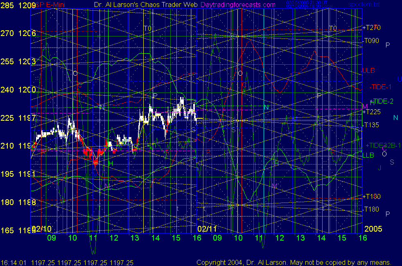Click the 16 hour label of the 02/10 session
Screen dimensions: 402x266
[197, 238]
